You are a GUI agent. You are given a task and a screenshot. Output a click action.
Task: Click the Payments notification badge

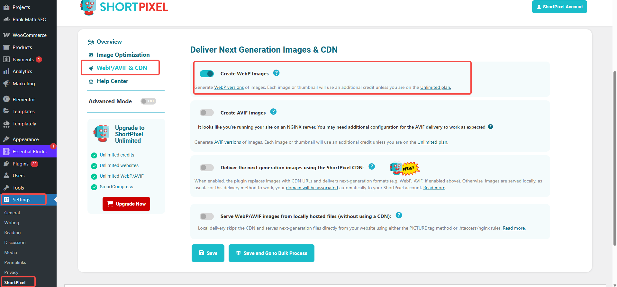pyautogui.click(x=39, y=59)
